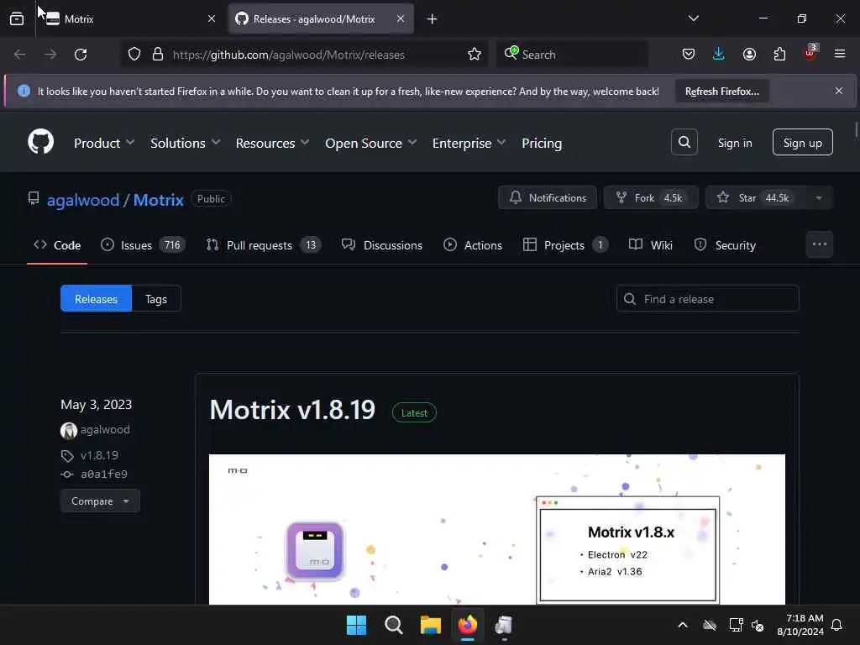Star the repository with Star button
Viewport: 860px width, 645px height.
(x=755, y=197)
